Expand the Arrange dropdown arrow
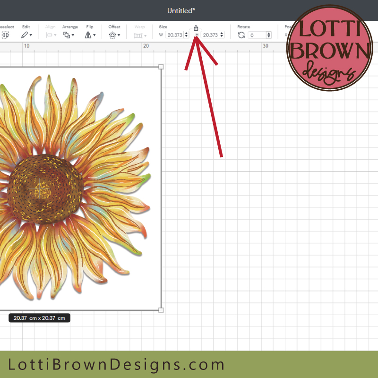Image resolution: width=378 pixels, height=378 pixels. click(73, 35)
